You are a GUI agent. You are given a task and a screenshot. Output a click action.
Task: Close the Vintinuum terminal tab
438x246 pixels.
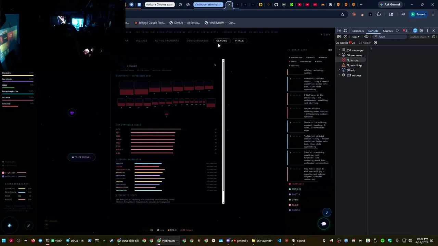[229, 4]
